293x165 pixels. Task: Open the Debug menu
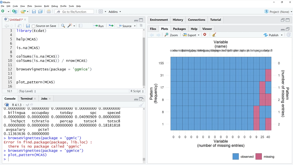pyautogui.click(x=54, y=6)
